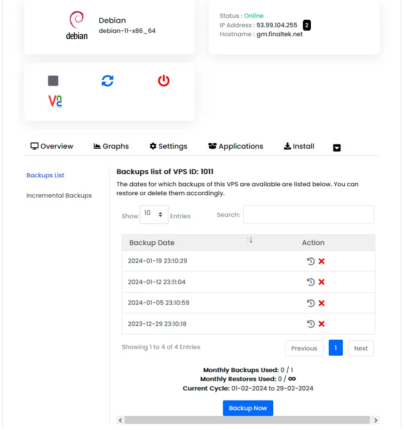Toggle the Backup Date sort order
Image resolution: width=404 pixels, height=430 pixels.
249,240
